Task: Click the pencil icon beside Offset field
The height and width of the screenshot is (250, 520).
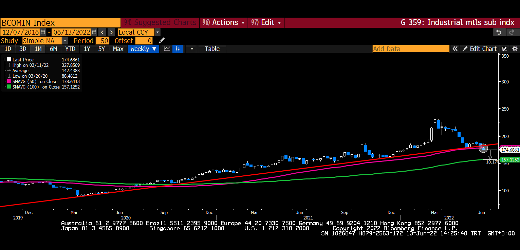Action: coord(162,41)
